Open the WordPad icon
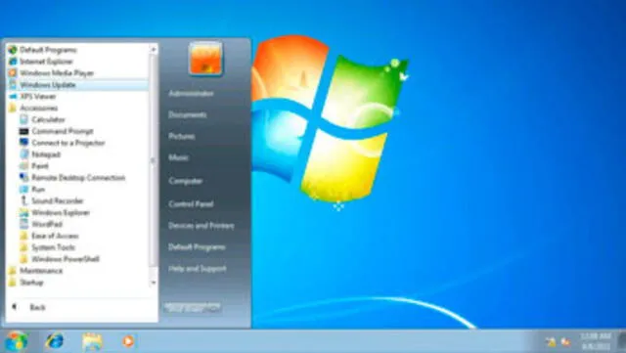This screenshot has height=353, width=626. tap(23, 224)
